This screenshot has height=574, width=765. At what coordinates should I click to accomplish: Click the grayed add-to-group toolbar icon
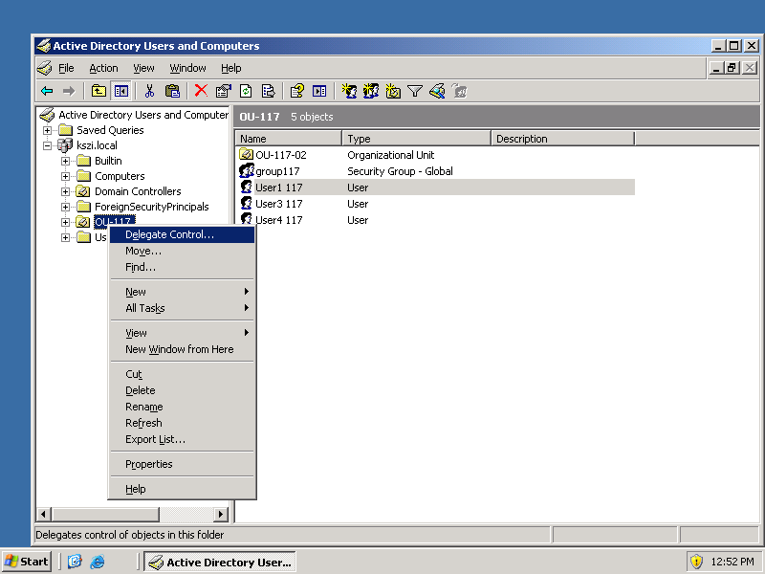pos(460,91)
